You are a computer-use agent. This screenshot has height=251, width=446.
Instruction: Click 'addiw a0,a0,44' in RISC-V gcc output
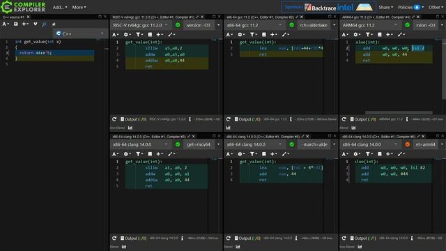(164, 61)
